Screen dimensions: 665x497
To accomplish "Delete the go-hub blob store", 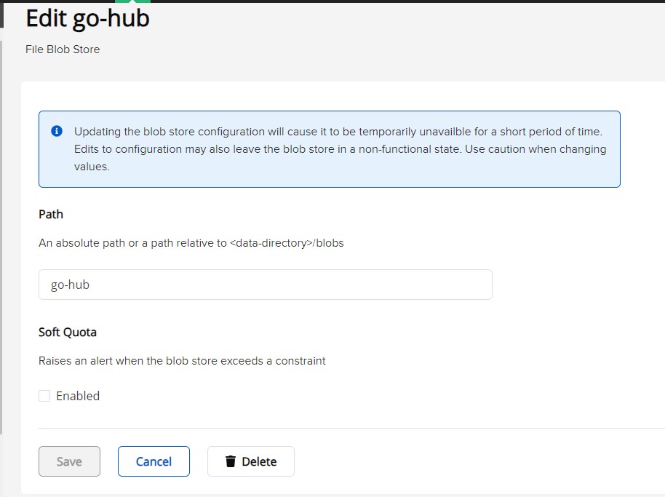I will [251, 461].
